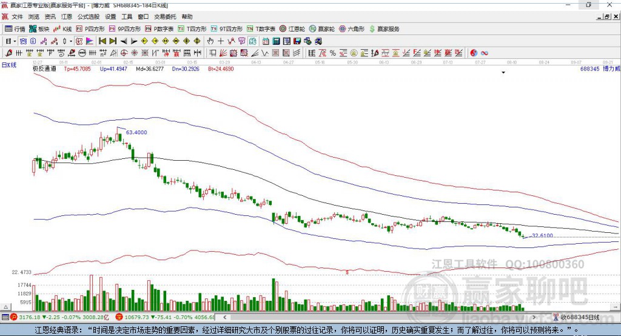Select the red pencil drawing tool
Screen dimensions: 621x336
pyautogui.click(x=8, y=53)
